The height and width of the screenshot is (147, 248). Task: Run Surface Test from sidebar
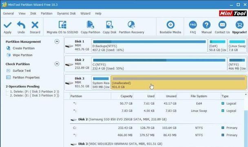(x=19, y=71)
